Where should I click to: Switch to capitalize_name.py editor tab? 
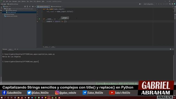tap(43, 7)
